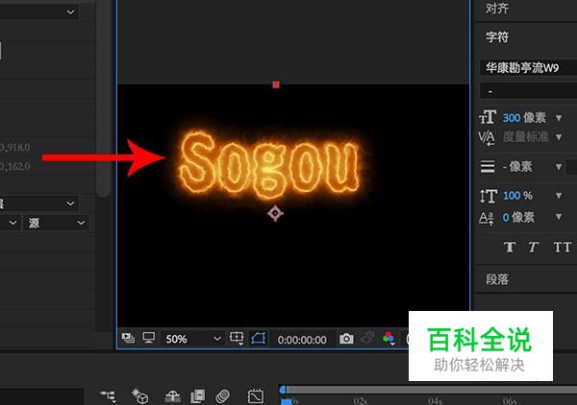Open the 50% magnification dropdown
577x405 pixels.
pos(193,339)
